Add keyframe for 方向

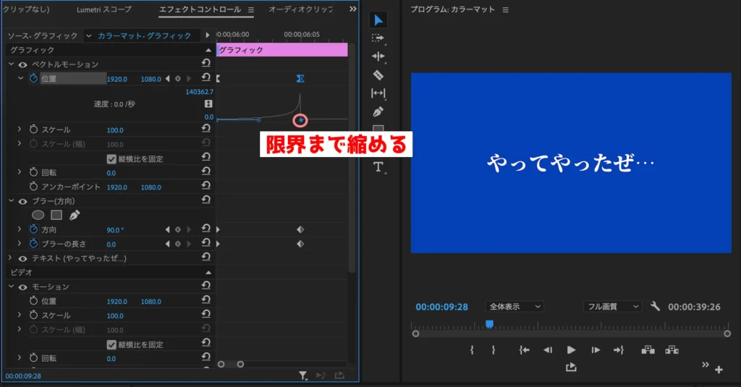178,229
